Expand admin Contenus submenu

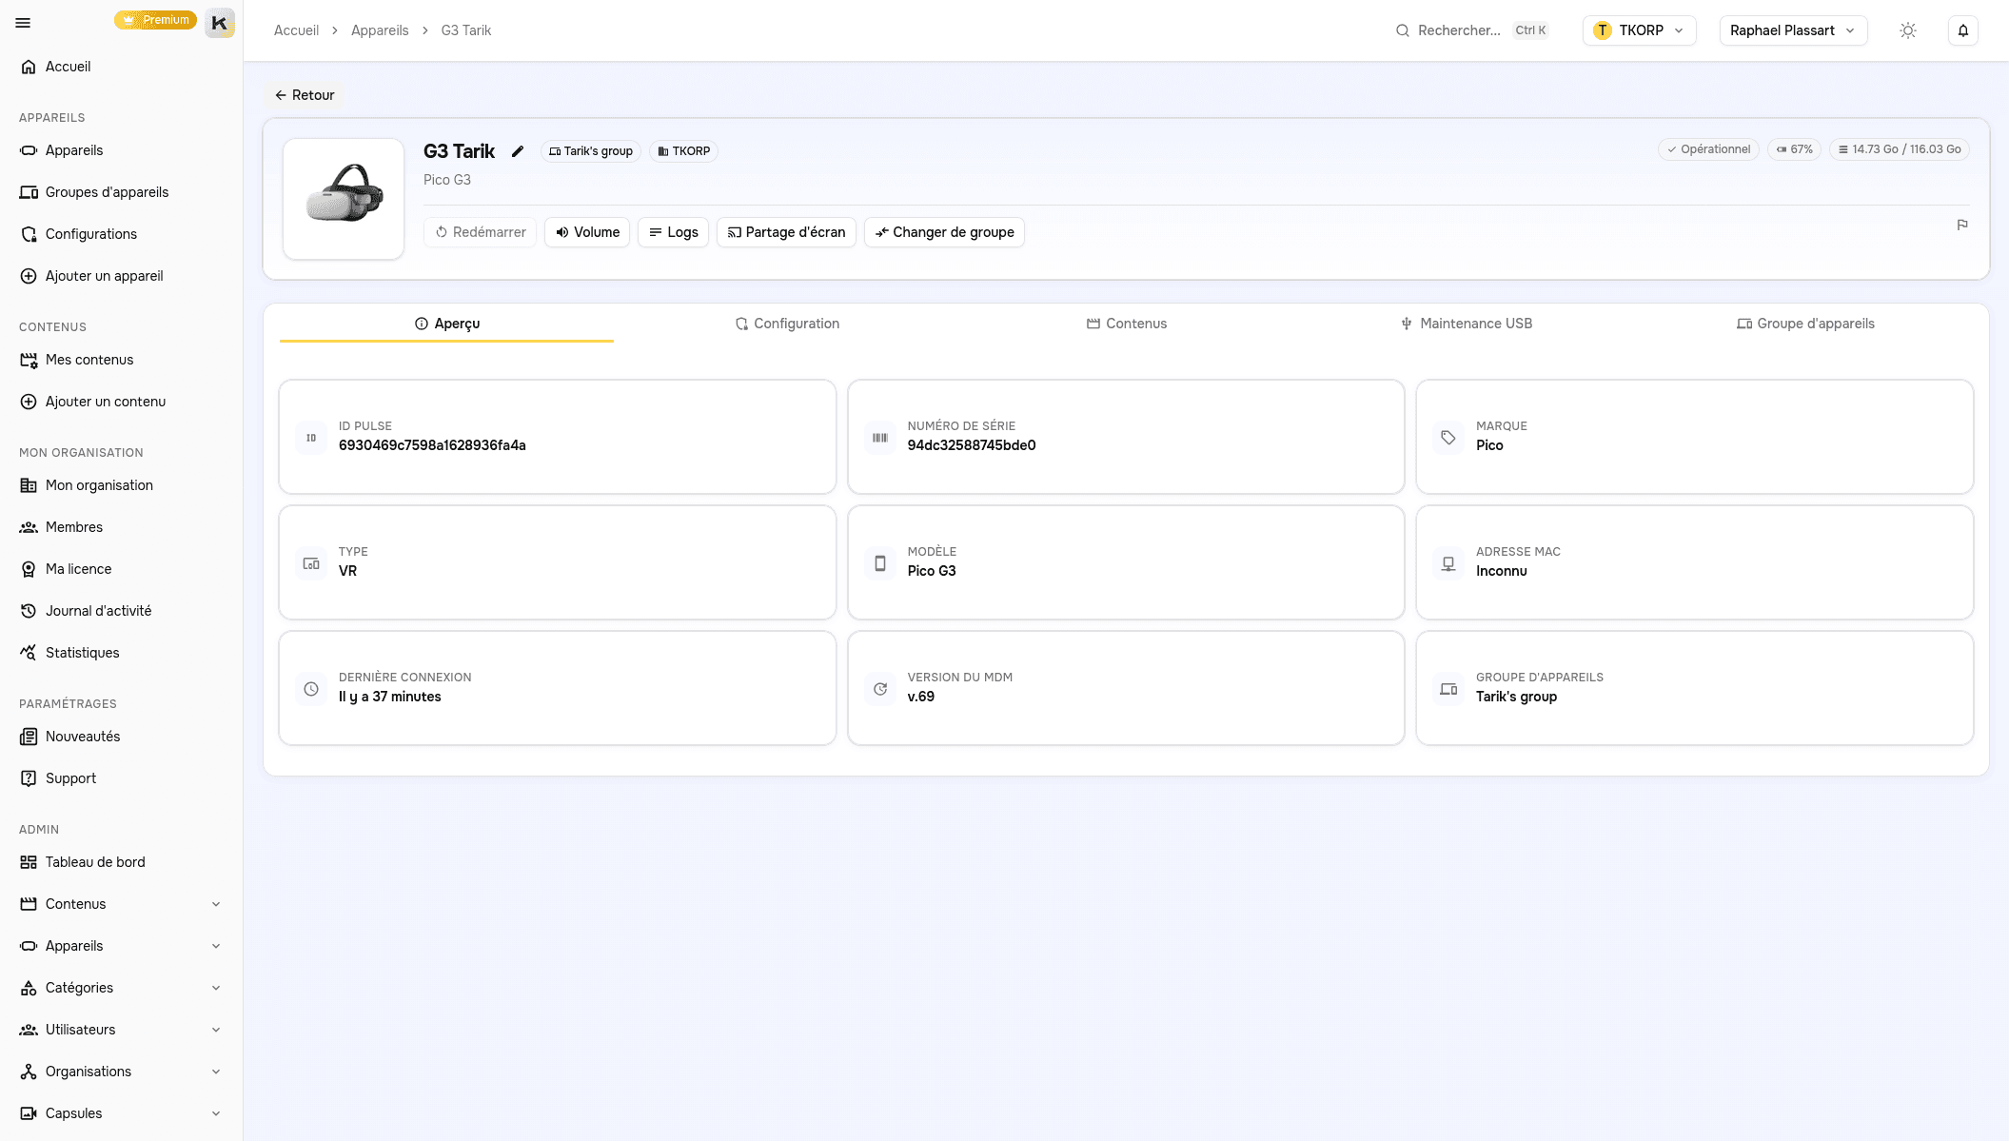pyautogui.click(x=121, y=904)
